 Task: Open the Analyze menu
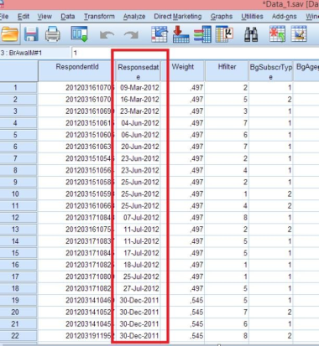point(134,17)
